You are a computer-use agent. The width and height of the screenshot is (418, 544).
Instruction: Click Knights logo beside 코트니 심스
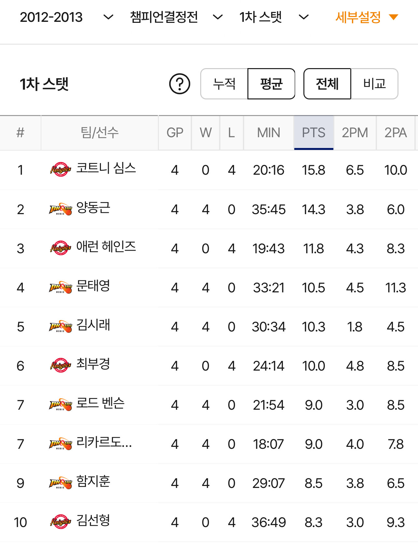pyautogui.click(x=61, y=169)
